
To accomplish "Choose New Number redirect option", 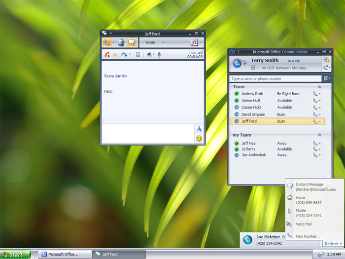I will [314, 236].
